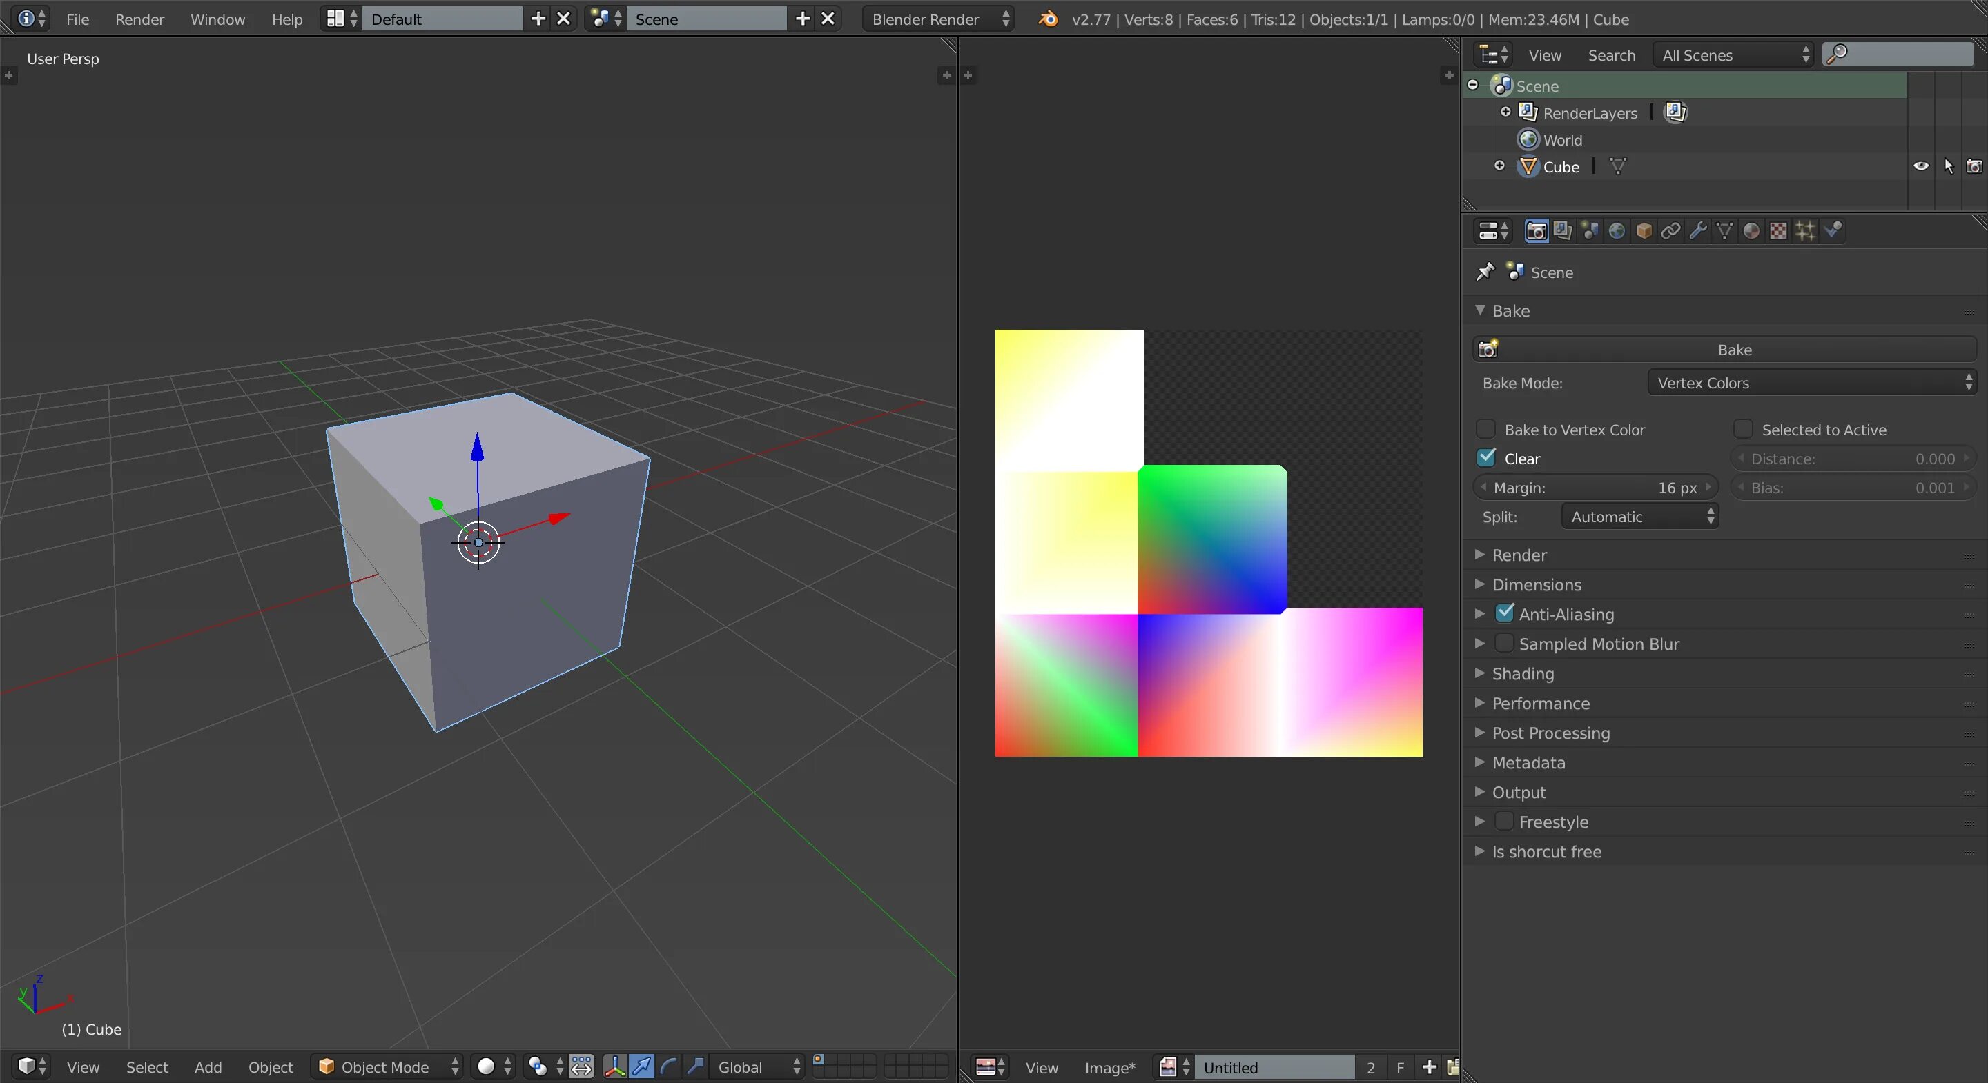The height and width of the screenshot is (1083, 1988).
Task: Click the Search menu in the outliner header
Action: (x=1610, y=56)
